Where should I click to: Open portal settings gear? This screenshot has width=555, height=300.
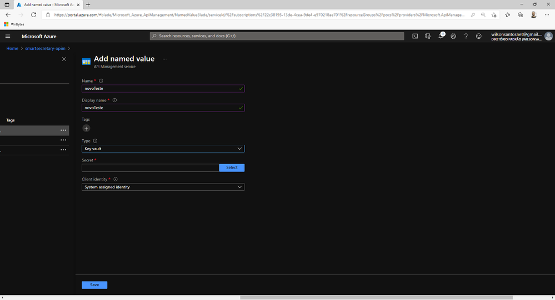453,36
